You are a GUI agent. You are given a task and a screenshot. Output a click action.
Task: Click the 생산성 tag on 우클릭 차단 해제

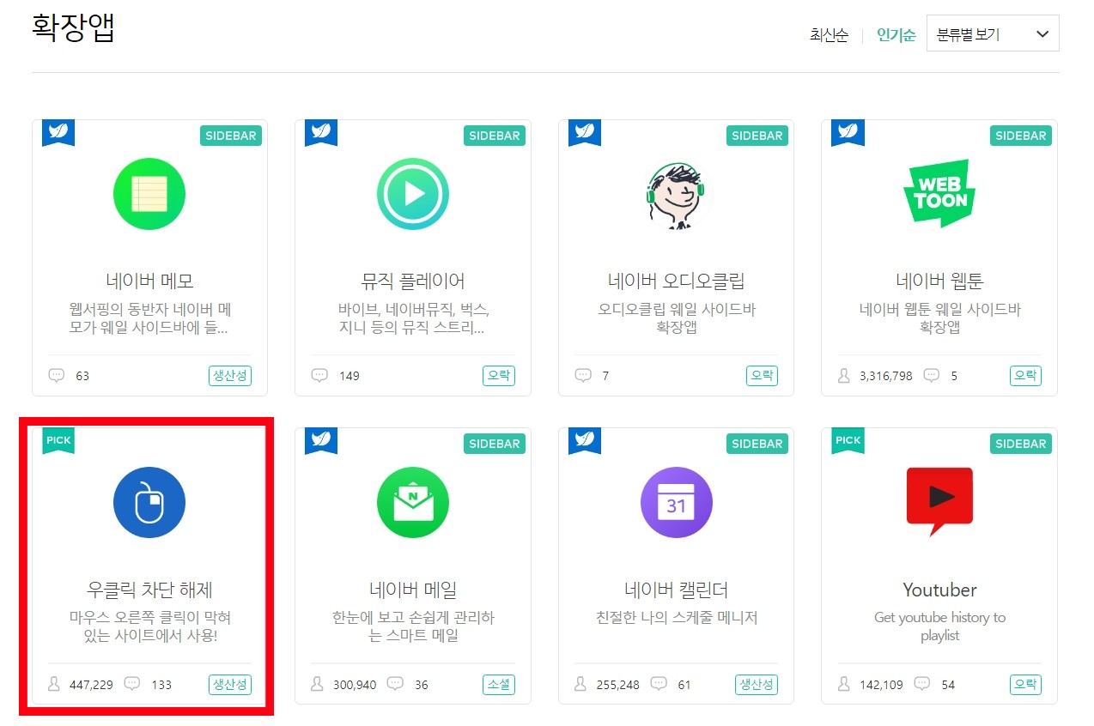coord(230,685)
